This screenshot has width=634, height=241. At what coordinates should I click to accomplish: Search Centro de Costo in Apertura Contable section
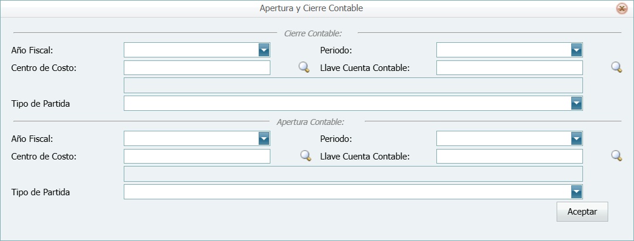305,156
